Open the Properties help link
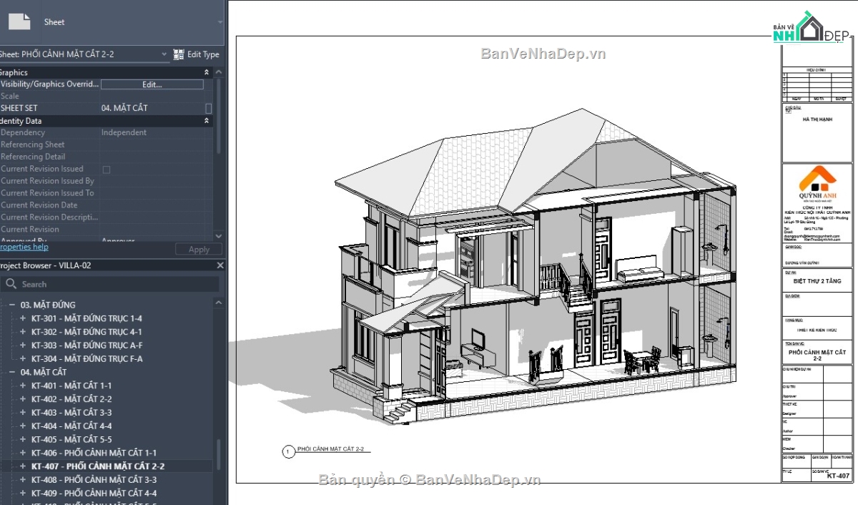The image size is (858, 505). tap(24, 247)
